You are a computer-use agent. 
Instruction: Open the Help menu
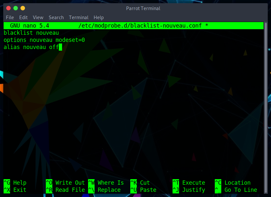tap(98, 18)
